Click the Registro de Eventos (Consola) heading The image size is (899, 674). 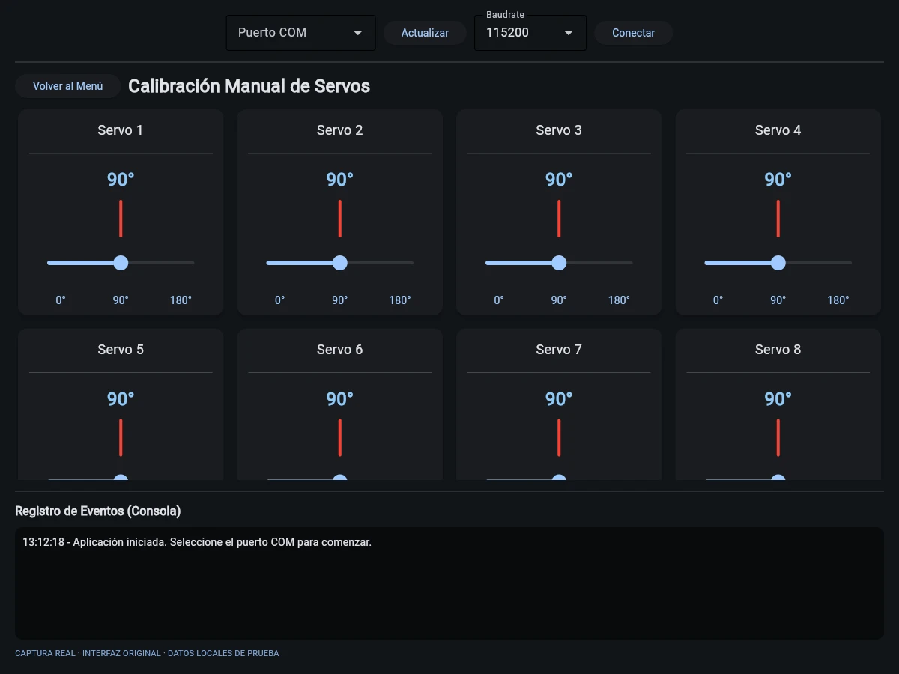98,511
